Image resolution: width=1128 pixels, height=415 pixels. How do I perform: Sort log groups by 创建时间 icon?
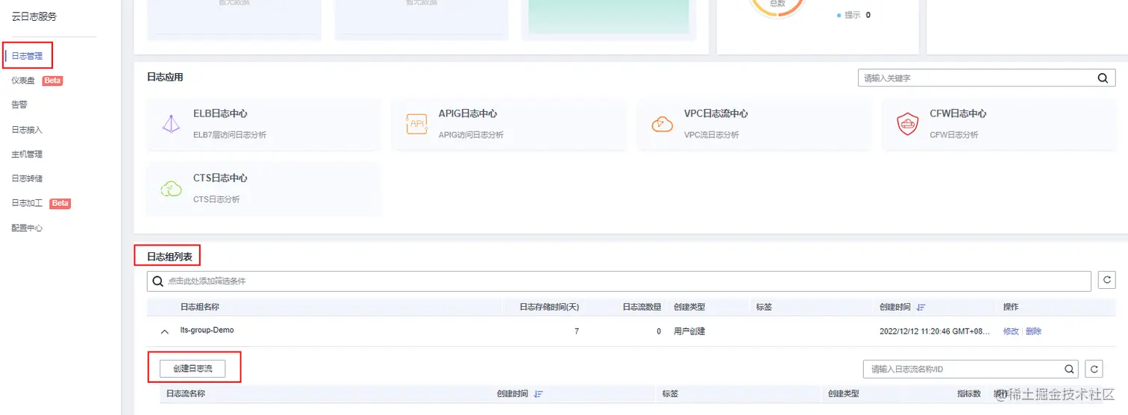coord(921,308)
